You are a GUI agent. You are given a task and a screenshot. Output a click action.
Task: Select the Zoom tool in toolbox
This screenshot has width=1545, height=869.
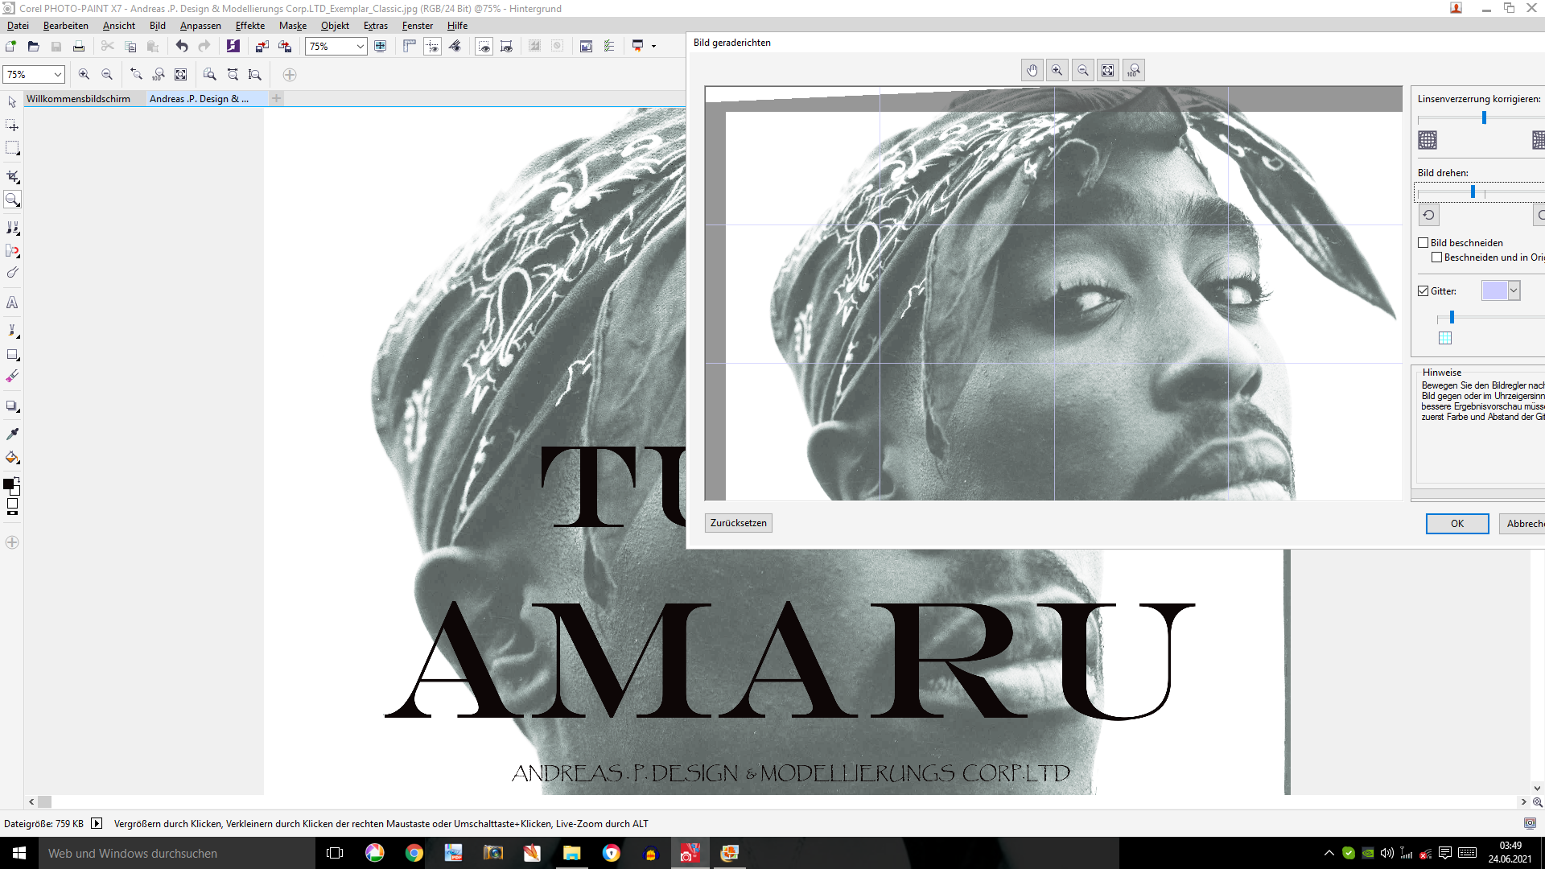coord(12,200)
